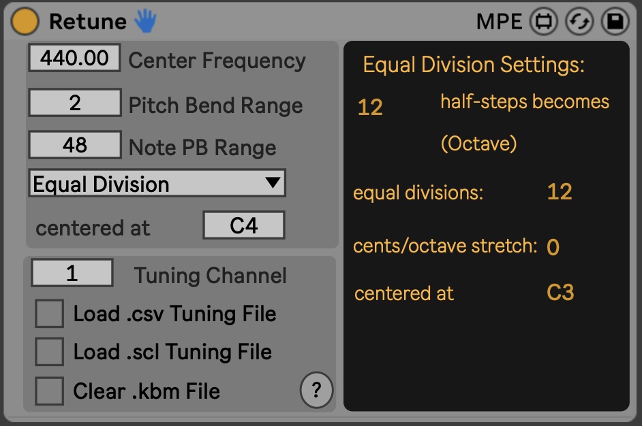Click the equal divisions value 12
The image size is (642, 426).
tap(560, 192)
